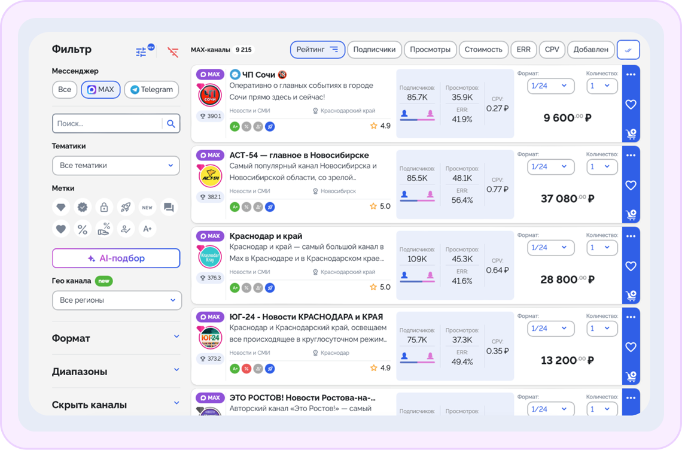Open format dropdown for АСТ-54
682x450 pixels.
550,167
